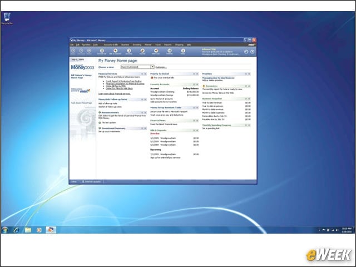The height and width of the screenshot is (267, 356).
Task: Close the Favorite Accounts panel
Action: (197, 85)
